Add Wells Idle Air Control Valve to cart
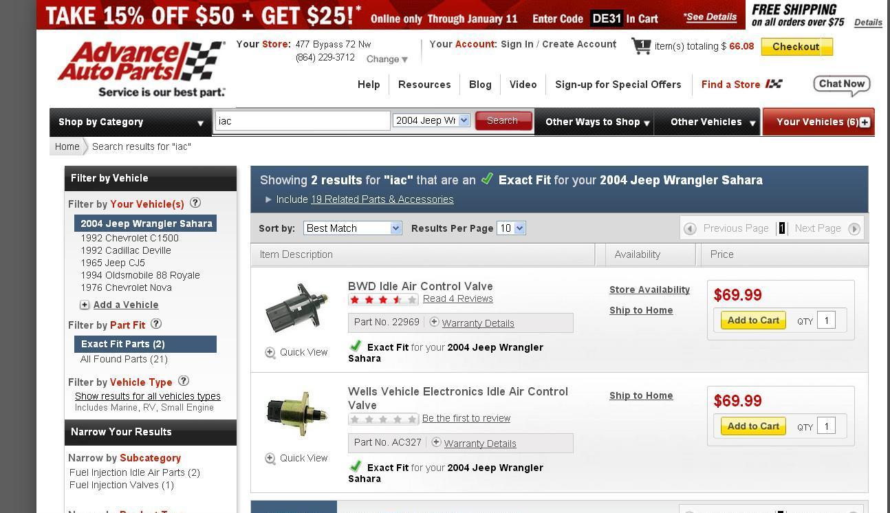Screen dimensions: 890x513 click(753, 426)
